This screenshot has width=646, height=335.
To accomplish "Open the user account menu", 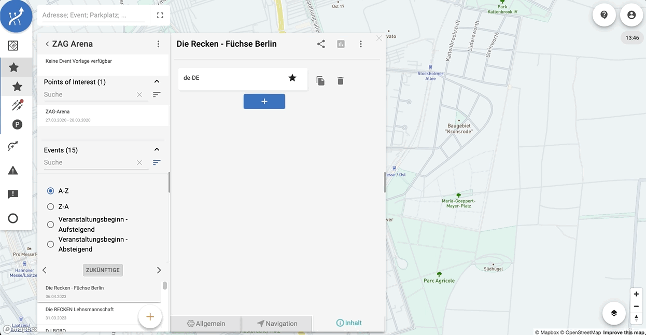I will 631,15.
